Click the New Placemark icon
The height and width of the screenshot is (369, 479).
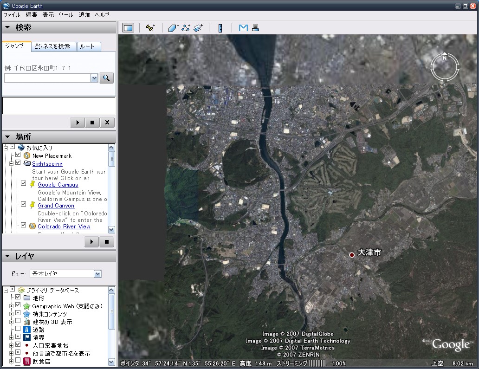coord(27,155)
